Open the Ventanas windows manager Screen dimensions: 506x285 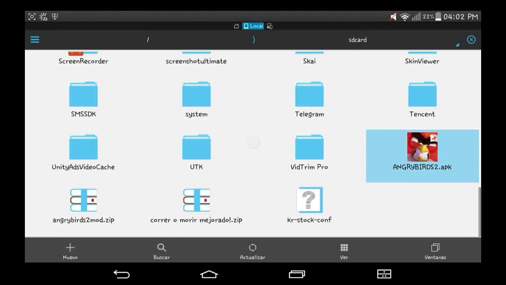(435, 251)
